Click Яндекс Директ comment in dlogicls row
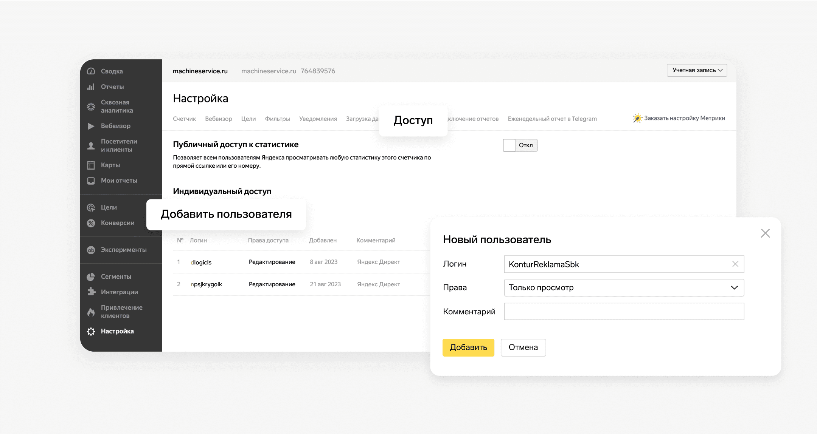 (x=379, y=262)
